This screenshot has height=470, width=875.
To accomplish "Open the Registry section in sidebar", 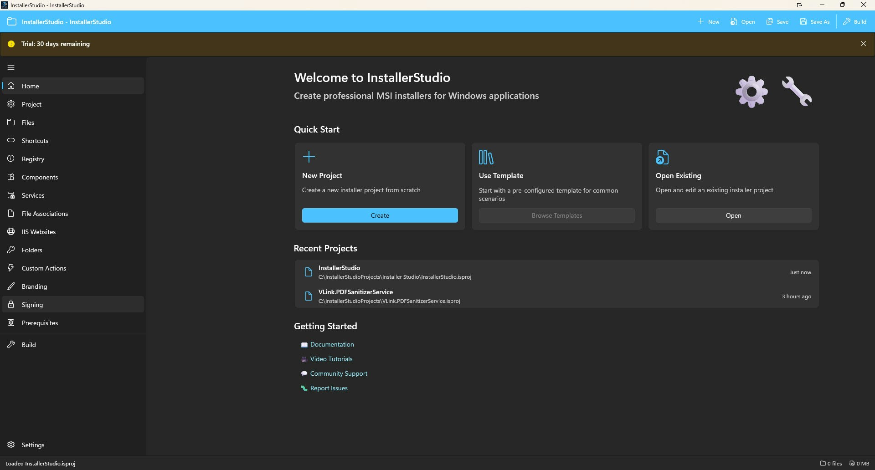I will [32, 158].
